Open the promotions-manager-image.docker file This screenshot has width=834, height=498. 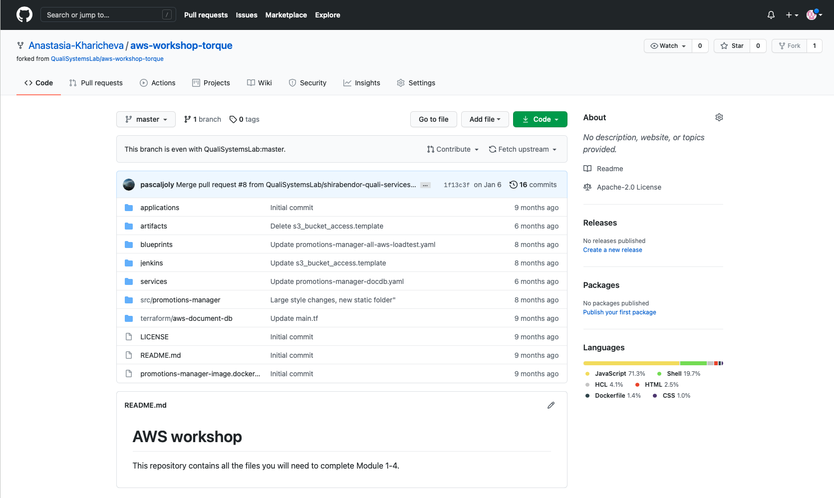click(x=200, y=374)
